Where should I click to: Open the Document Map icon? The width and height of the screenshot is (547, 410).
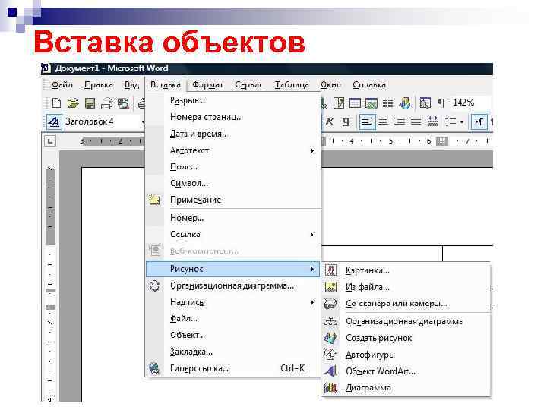point(425,102)
